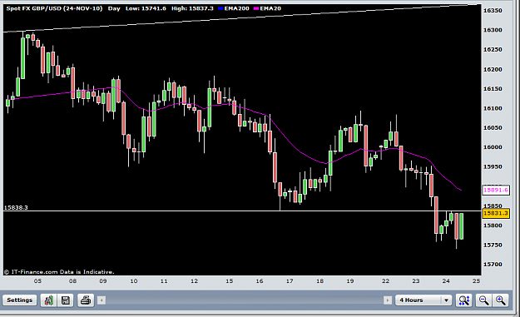Click the scroll left arrow on timeline scrollbar
The width and height of the screenshot is (520, 317).
[102, 300]
